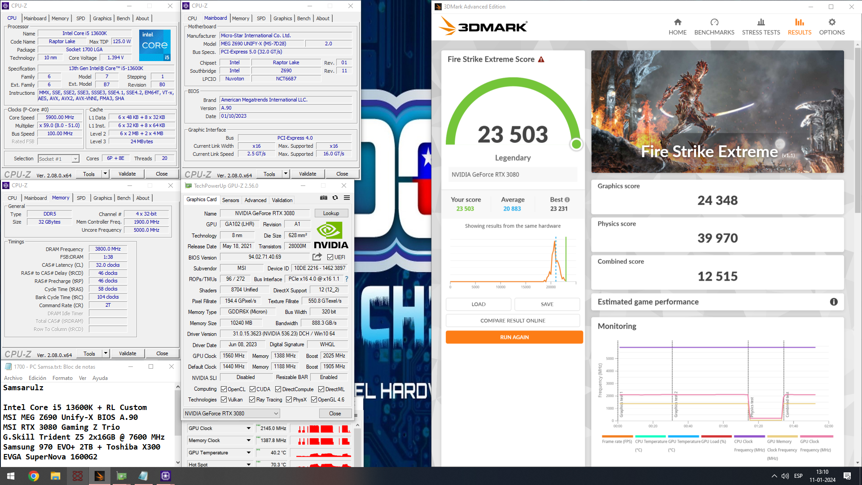Image resolution: width=862 pixels, height=485 pixels.
Task: Switch to Advanced tab in GPU-Z
Action: click(255, 200)
